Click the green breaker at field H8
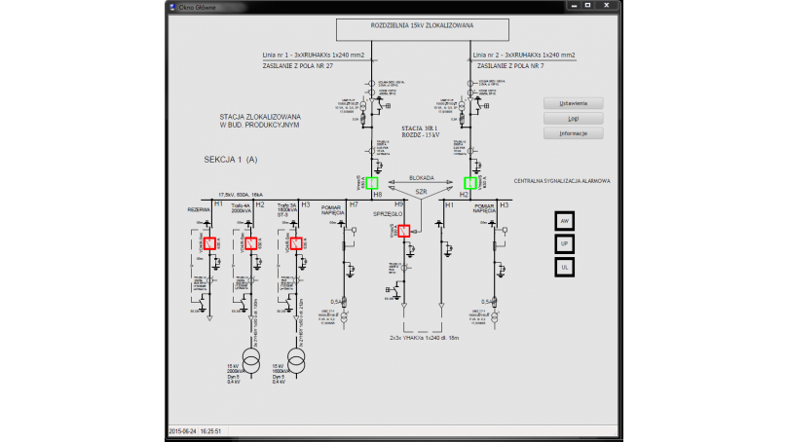The image size is (787, 442). point(372,183)
